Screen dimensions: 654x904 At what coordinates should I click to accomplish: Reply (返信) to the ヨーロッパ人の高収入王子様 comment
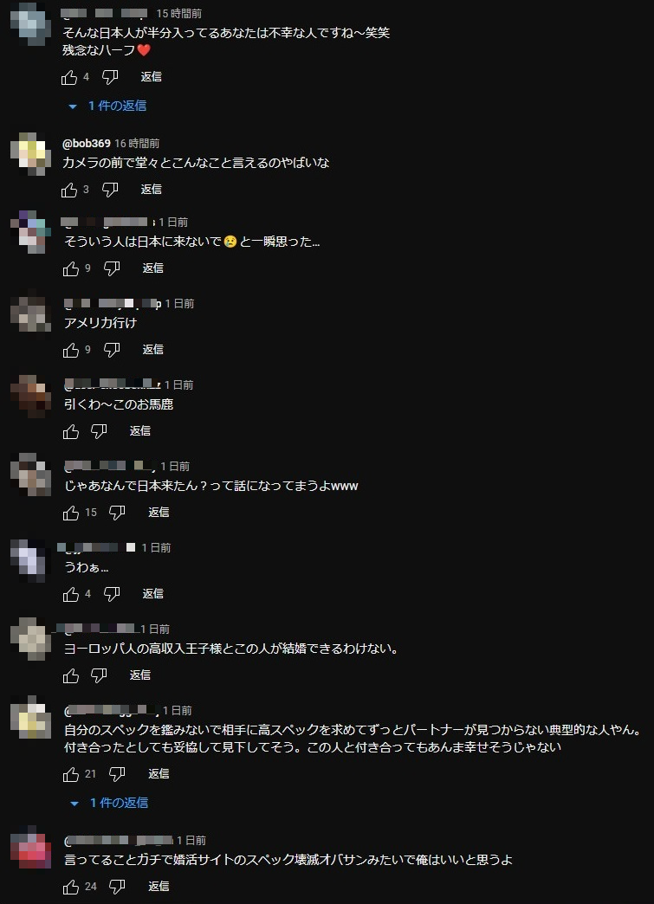140,675
